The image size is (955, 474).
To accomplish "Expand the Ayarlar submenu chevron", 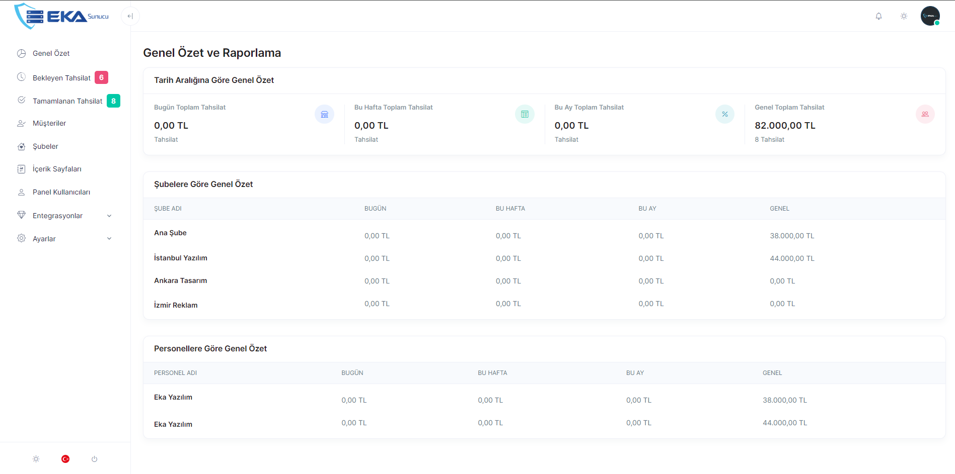I will pos(109,239).
